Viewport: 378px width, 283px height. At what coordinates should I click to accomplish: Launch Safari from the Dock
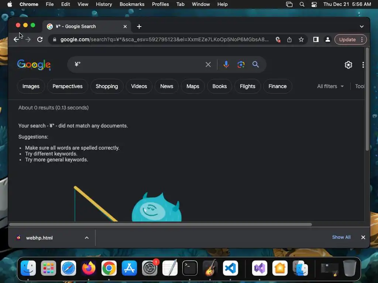pyautogui.click(x=68, y=268)
